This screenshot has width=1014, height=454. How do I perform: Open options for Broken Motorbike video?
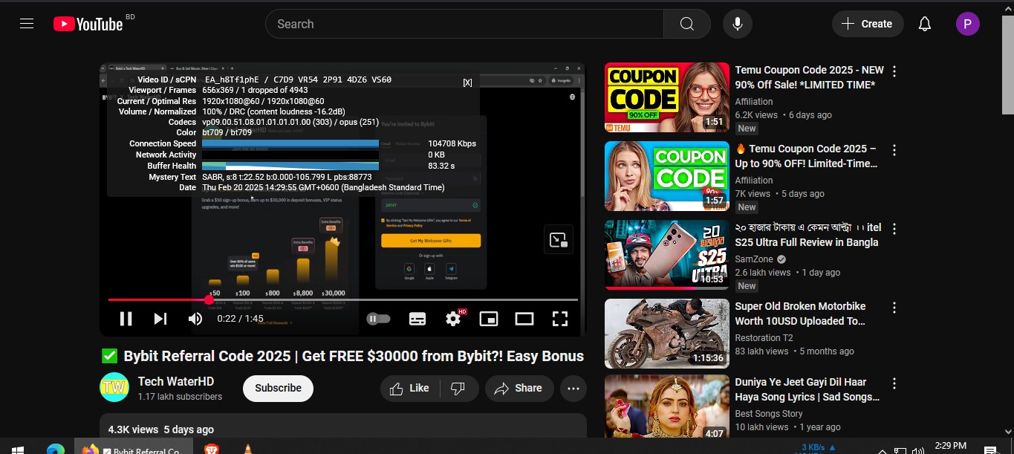[894, 308]
